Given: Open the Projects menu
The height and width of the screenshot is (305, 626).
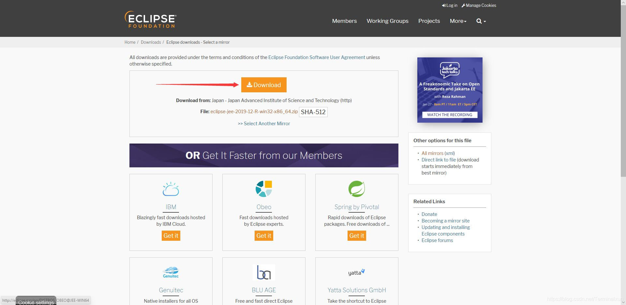Looking at the screenshot, I should pos(429,21).
